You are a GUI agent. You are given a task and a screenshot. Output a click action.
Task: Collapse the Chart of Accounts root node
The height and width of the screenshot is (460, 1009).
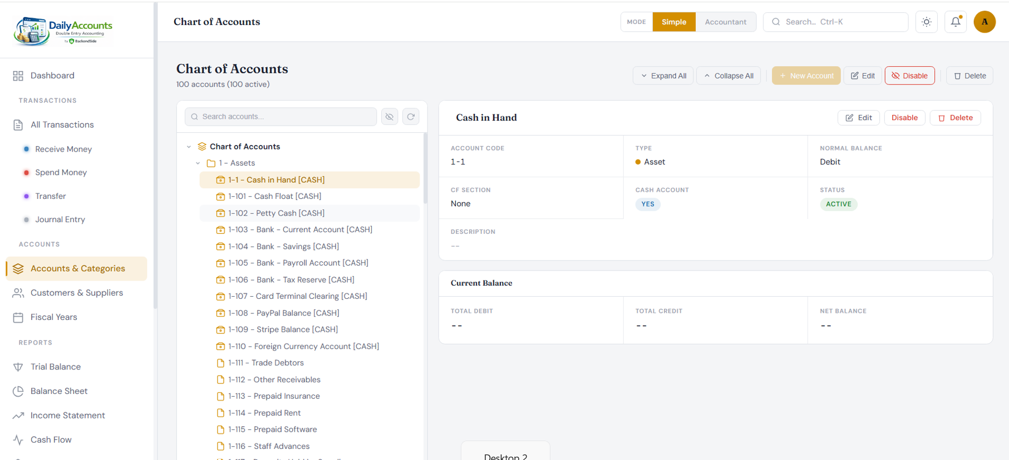coord(189,147)
